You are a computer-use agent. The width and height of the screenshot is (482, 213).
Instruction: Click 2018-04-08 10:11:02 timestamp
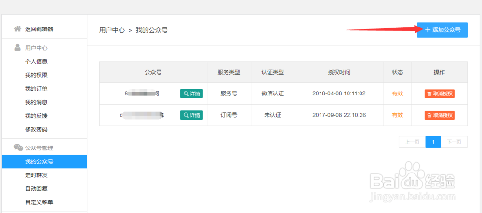(x=339, y=93)
